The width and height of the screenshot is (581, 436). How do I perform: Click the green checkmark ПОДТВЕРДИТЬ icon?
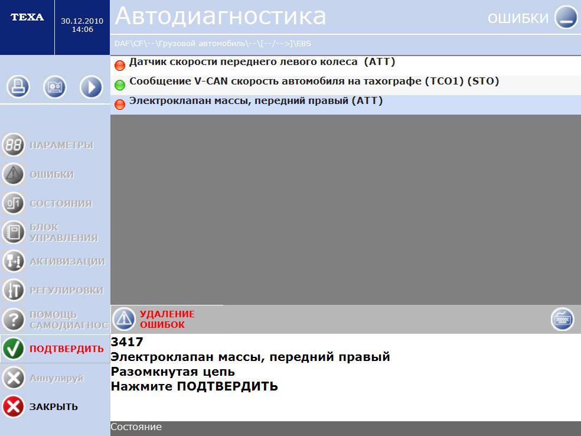[x=14, y=349]
